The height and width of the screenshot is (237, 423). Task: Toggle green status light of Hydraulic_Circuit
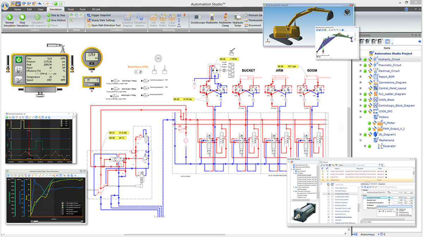365,59
